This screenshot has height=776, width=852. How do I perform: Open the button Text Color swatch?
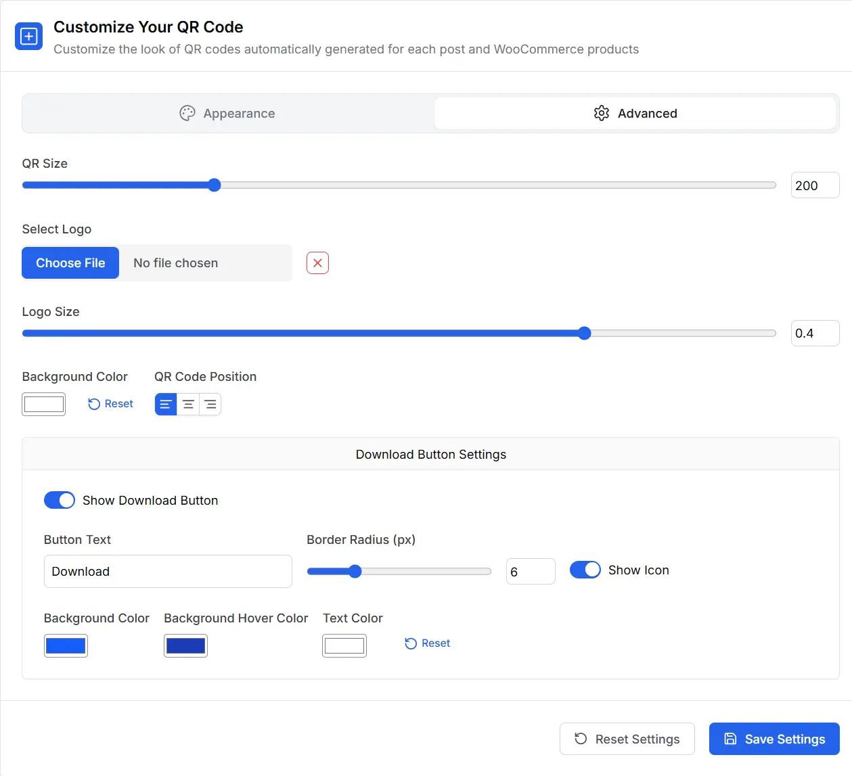click(x=344, y=646)
